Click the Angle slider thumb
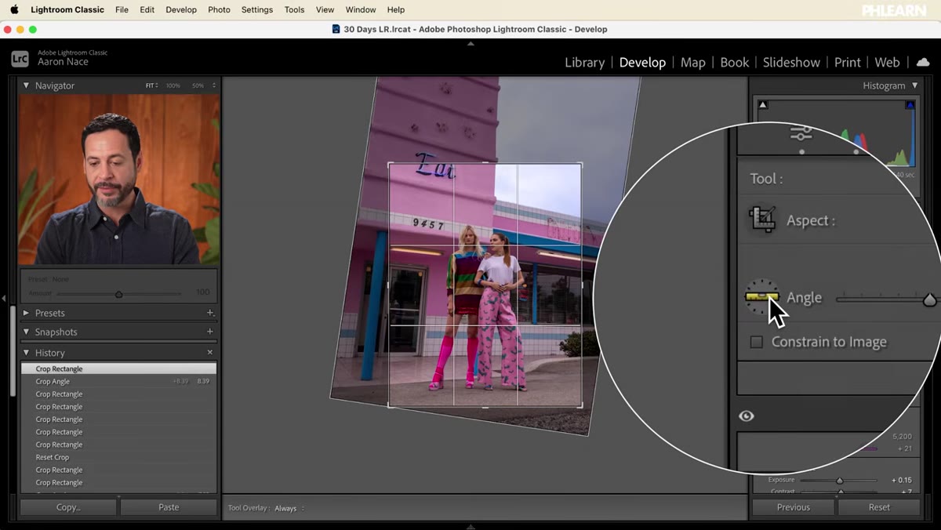Screen dimensions: 941x530 coord(929,299)
